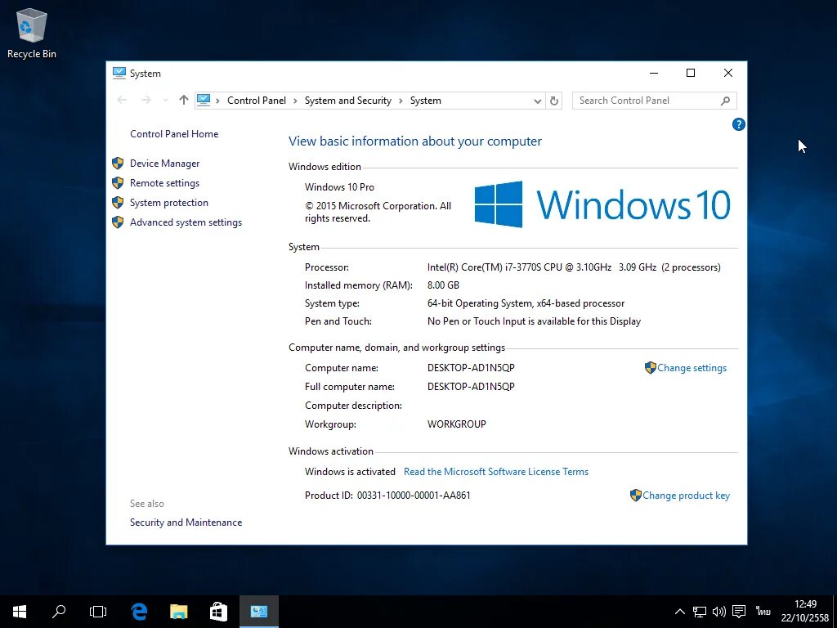The image size is (837, 628).
Task: Go up one level with the up arrow
Action: pos(184,100)
